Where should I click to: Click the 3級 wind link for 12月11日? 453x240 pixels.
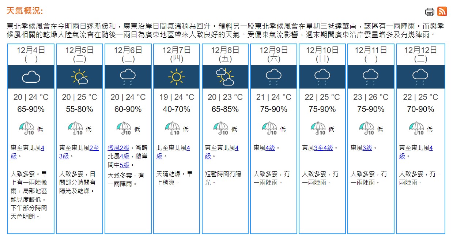click(367, 148)
